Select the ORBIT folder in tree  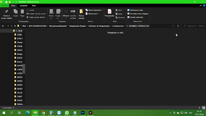[x=18, y=97]
